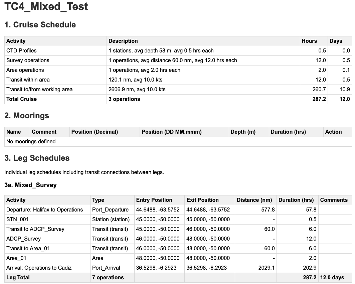
Task: Select the "No moorings defined" text
Action: pyautogui.click(x=31, y=141)
